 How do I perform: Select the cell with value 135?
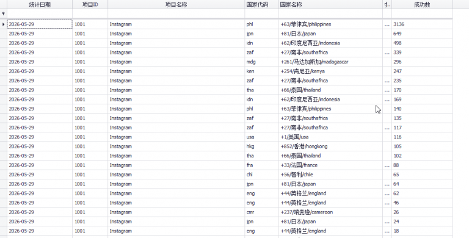[422, 118]
